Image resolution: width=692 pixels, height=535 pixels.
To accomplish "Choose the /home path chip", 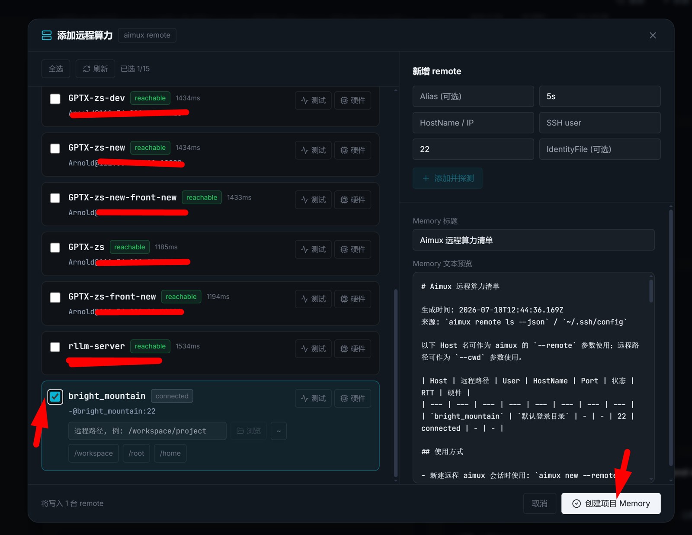I will 170,453.
